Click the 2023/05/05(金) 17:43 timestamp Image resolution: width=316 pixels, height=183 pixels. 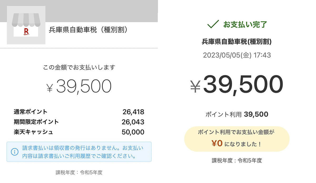[x=237, y=55]
